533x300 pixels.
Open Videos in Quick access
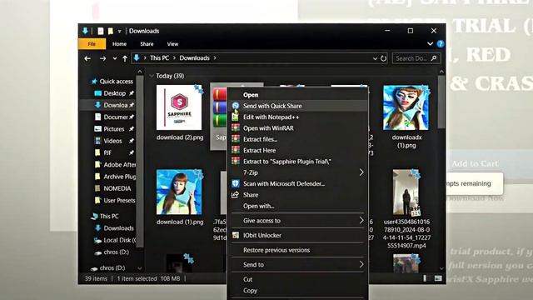click(x=114, y=141)
